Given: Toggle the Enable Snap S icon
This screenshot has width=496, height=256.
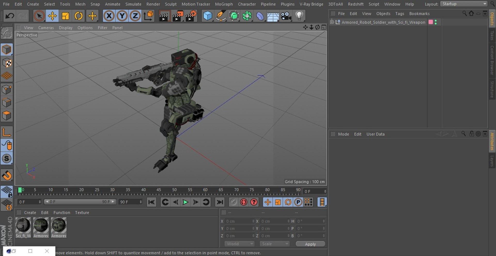Looking at the screenshot, I should (x=7, y=159).
